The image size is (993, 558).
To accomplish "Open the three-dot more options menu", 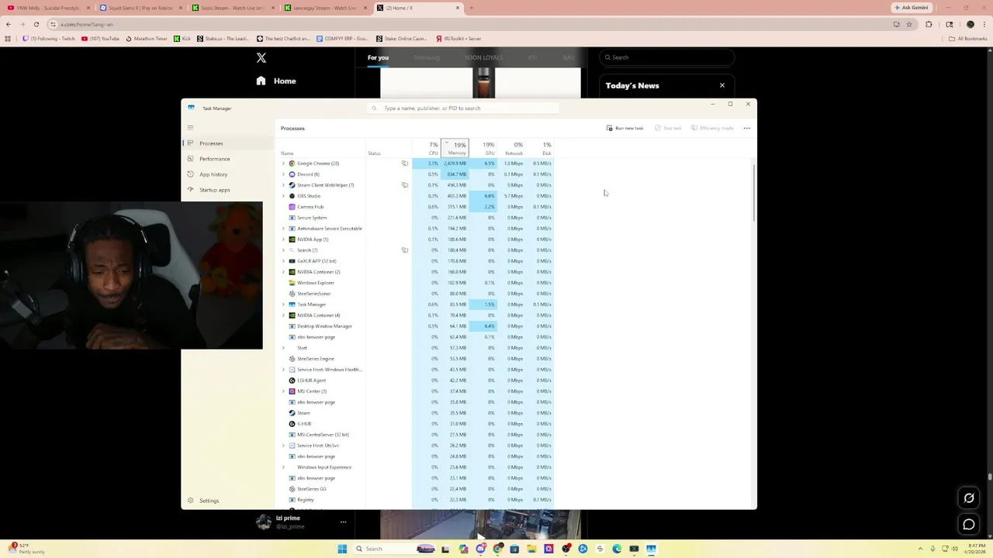I will 747,128.
